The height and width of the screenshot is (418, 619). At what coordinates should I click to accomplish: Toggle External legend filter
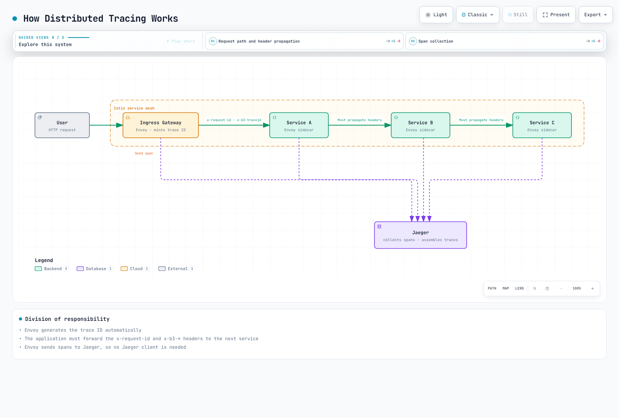click(x=177, y=269)
